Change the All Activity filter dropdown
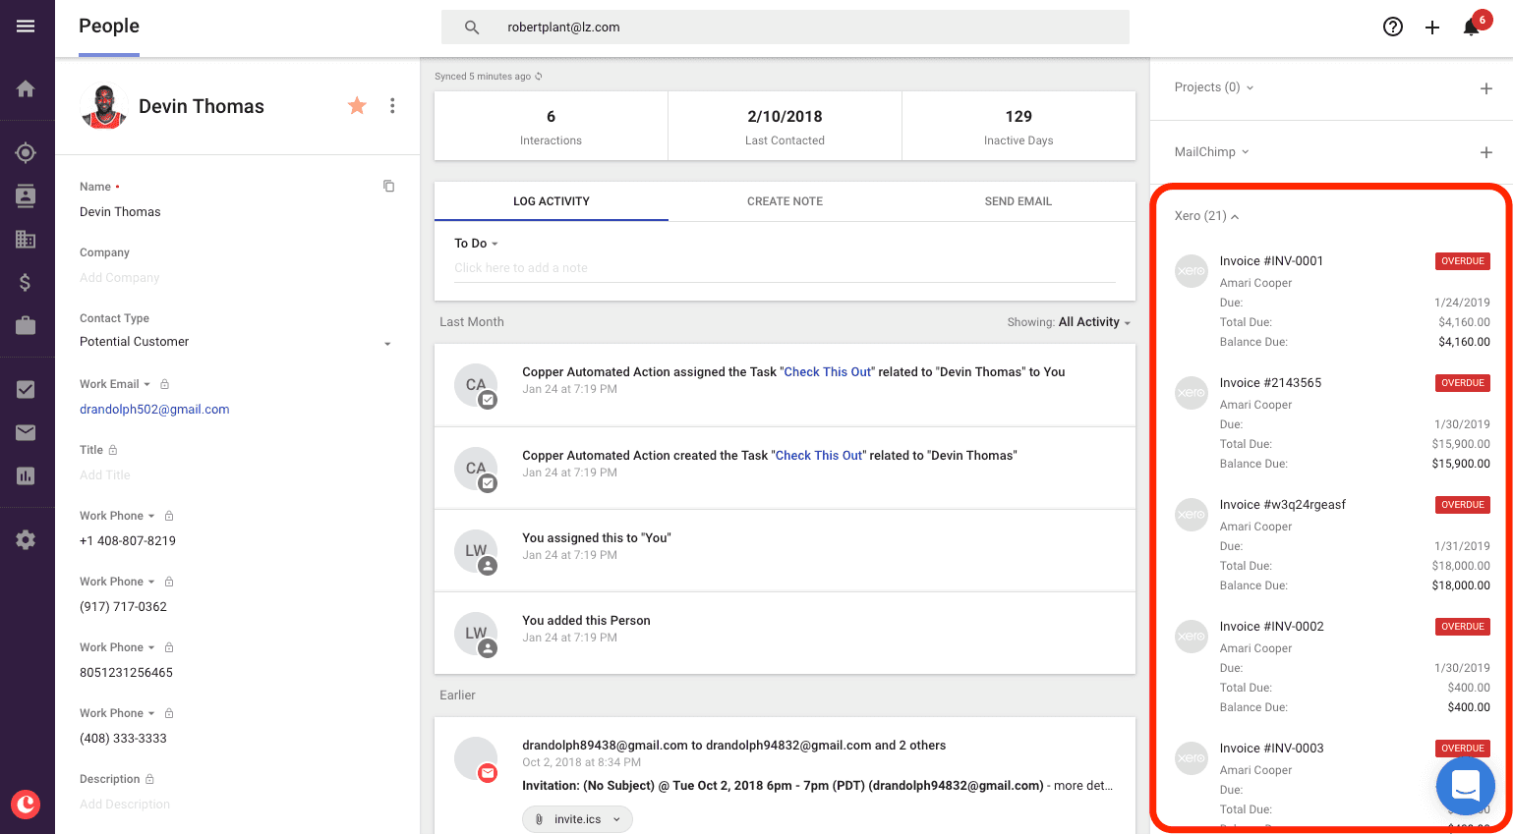Screen dimensions: 1513x834 click(x=1094, y=322)
